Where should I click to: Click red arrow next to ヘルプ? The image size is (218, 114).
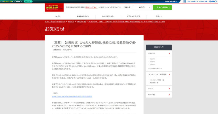coord(169,89)
